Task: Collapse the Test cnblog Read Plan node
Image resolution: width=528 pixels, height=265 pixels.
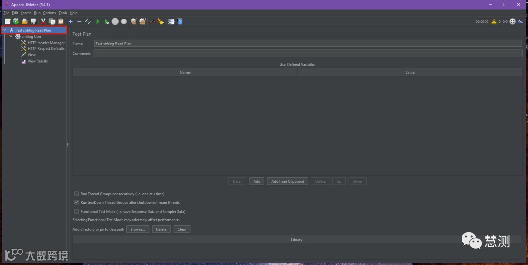Action: (x=5, y=30)
